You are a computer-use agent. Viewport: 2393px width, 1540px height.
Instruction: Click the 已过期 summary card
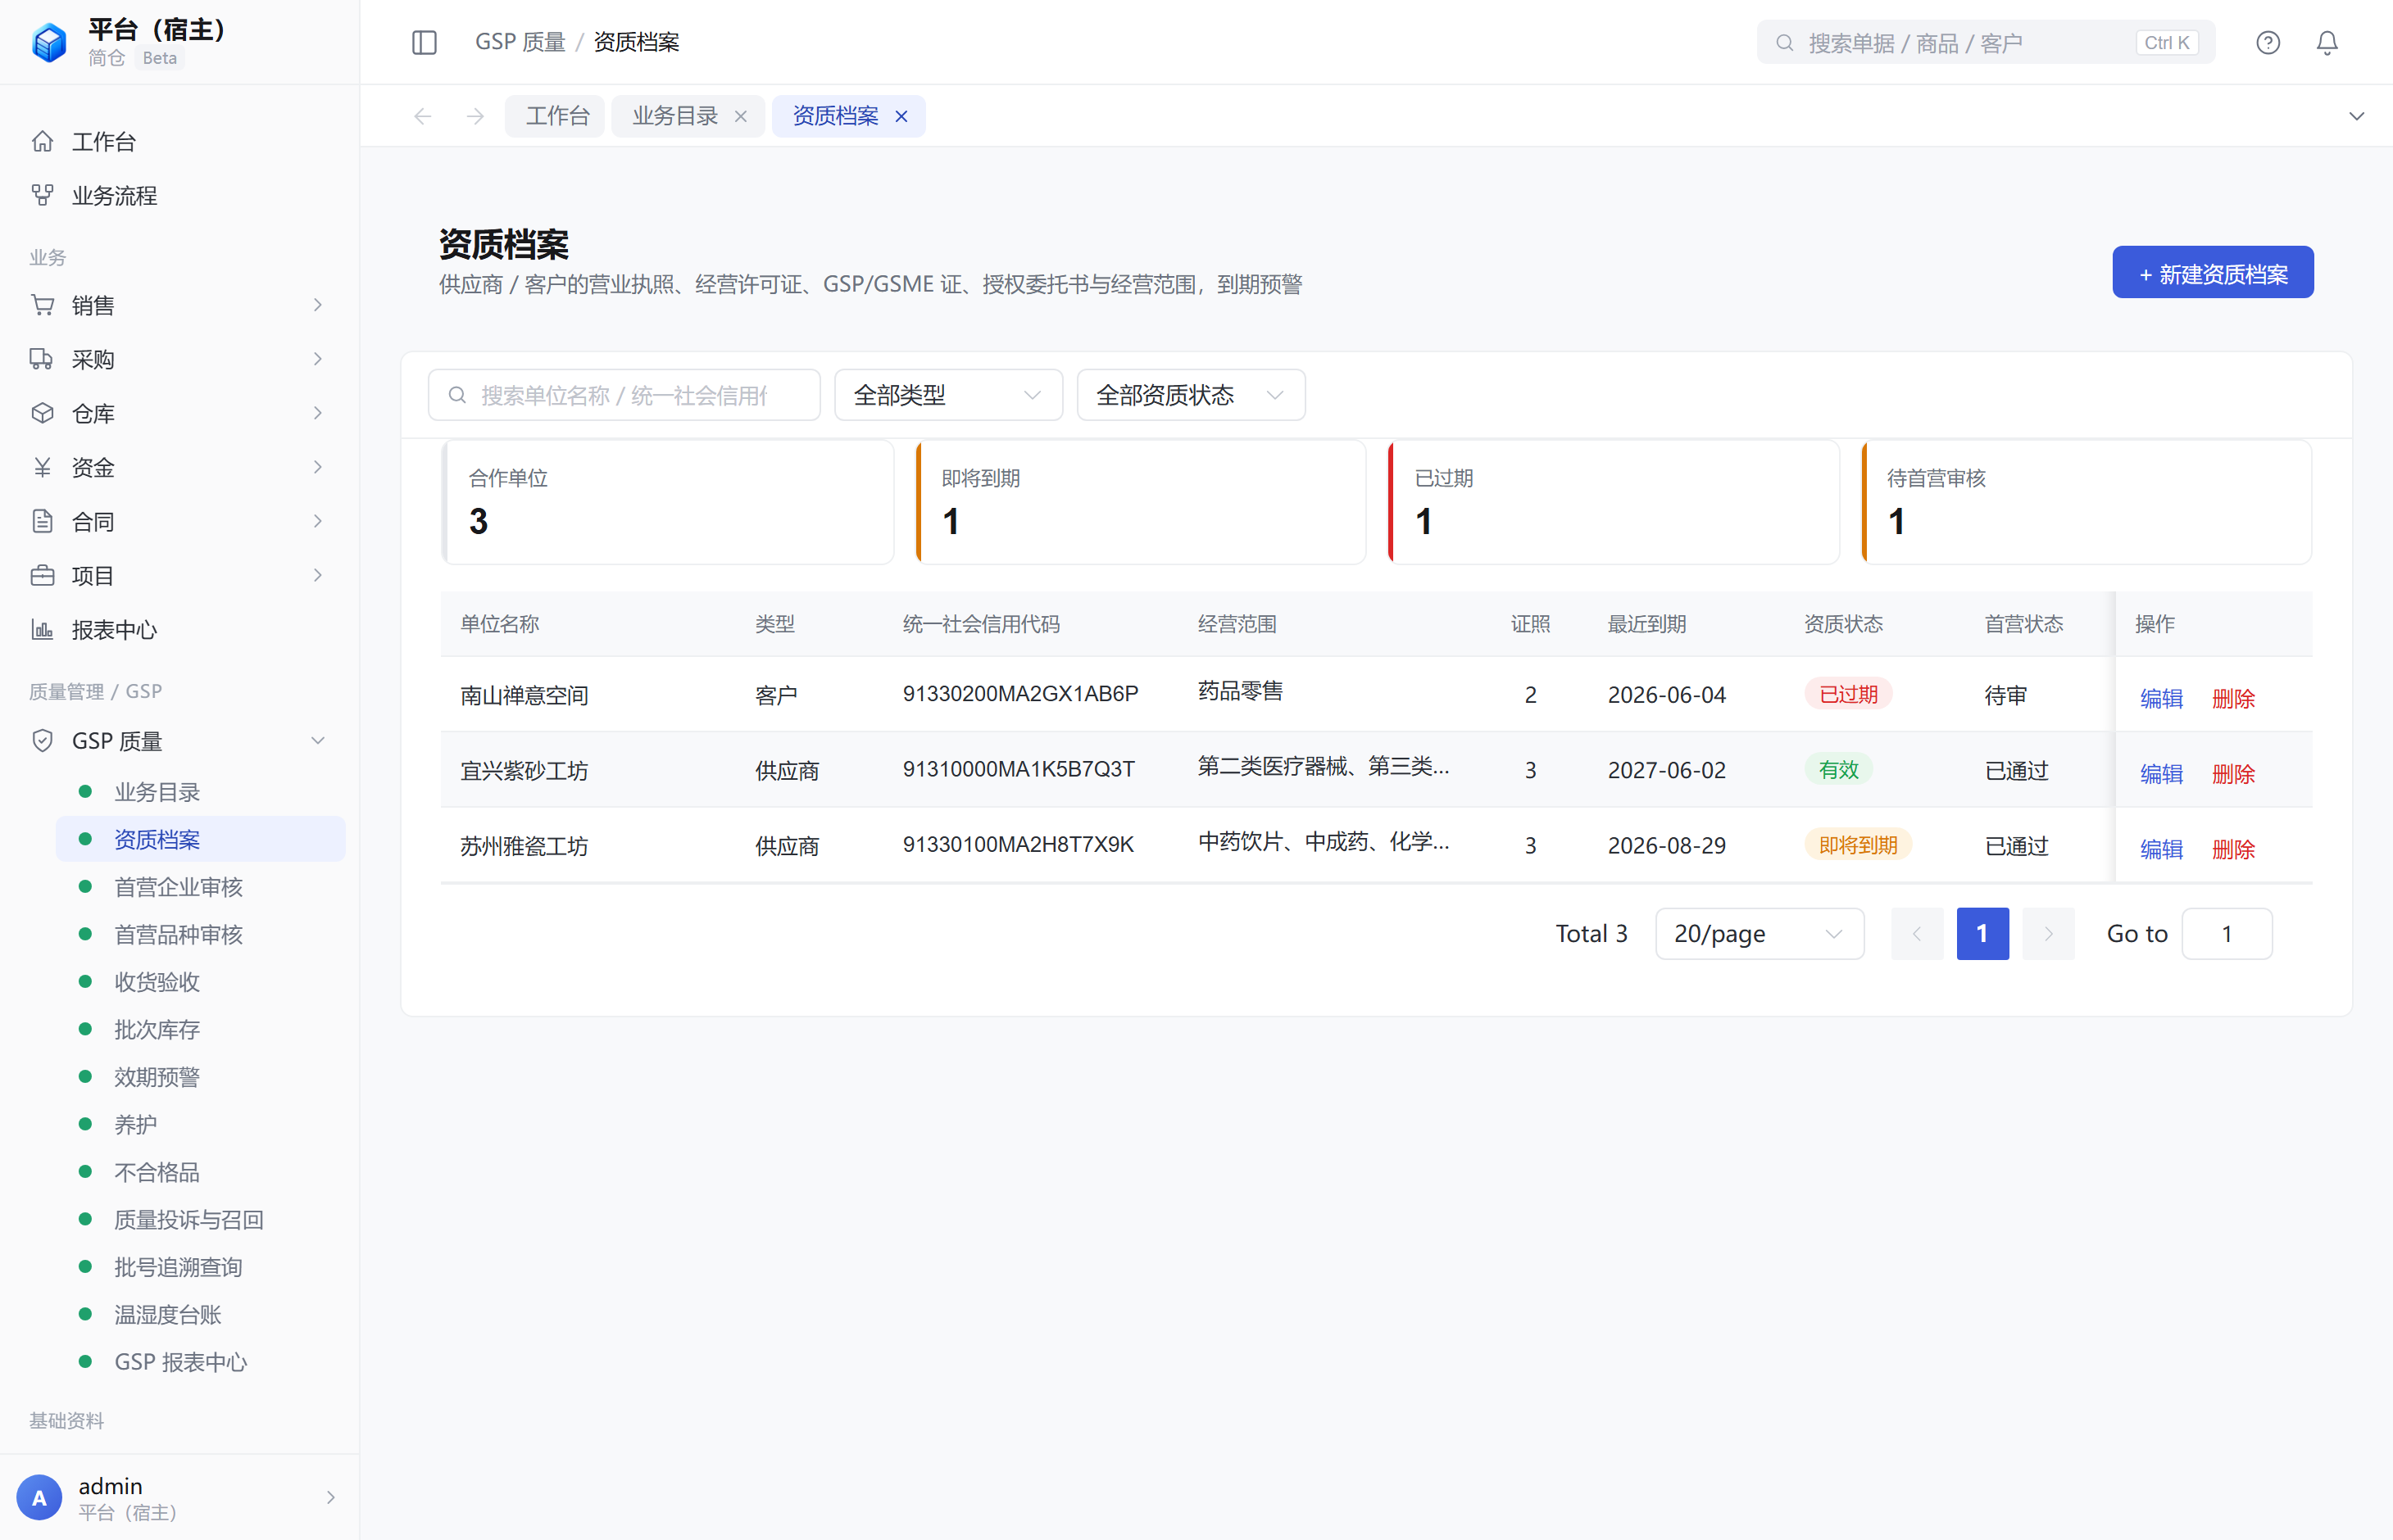pos(1613,502)
